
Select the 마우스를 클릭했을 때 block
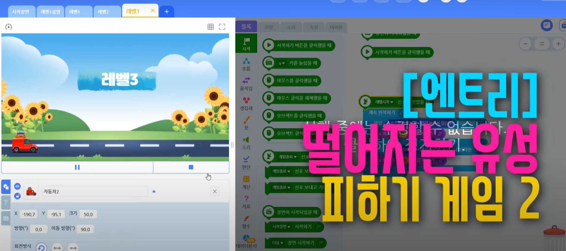[x=292, y=81]
